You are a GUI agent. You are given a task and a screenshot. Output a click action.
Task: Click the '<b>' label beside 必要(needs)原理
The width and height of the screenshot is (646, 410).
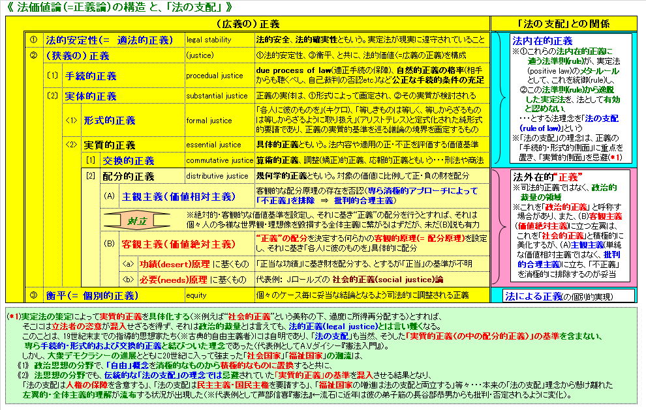(128, 280)
